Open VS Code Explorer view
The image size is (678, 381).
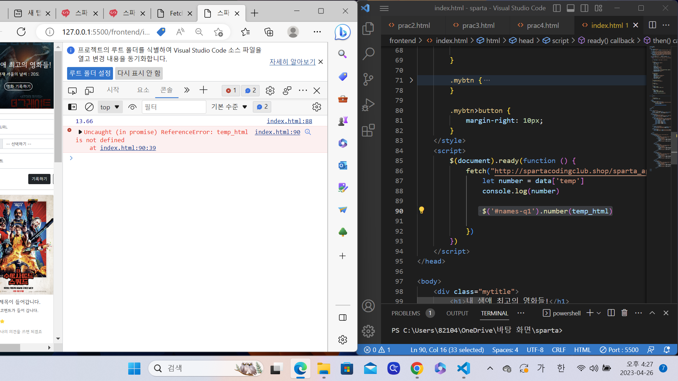[368, 29]
